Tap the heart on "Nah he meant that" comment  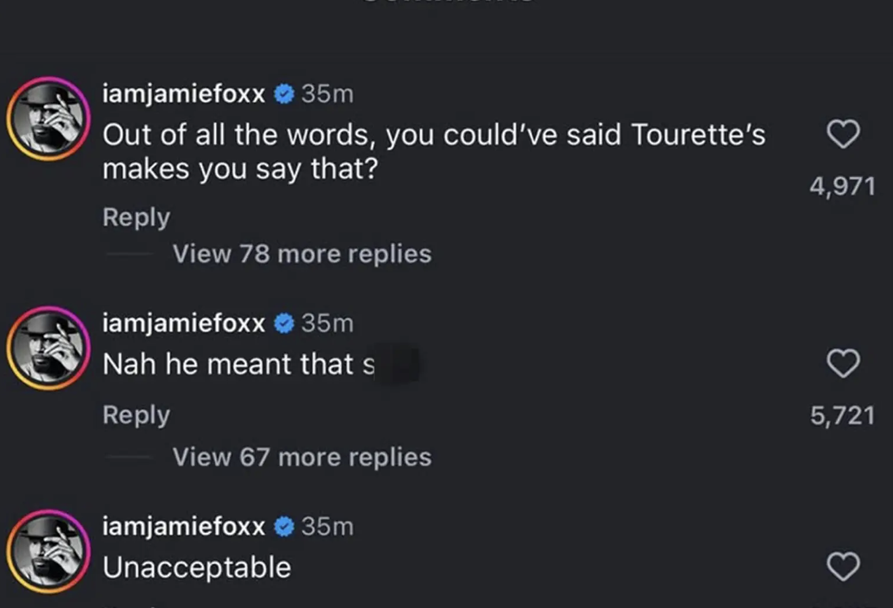coord(843,363)
